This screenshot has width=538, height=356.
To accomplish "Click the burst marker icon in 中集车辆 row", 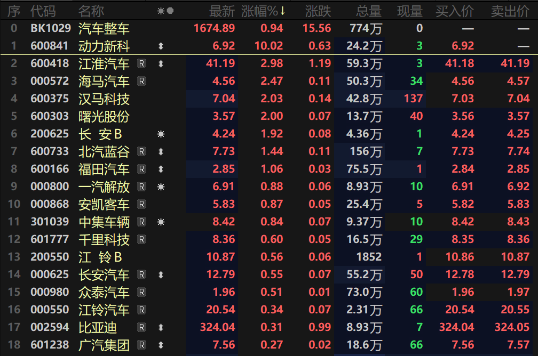I will [161, 222].
